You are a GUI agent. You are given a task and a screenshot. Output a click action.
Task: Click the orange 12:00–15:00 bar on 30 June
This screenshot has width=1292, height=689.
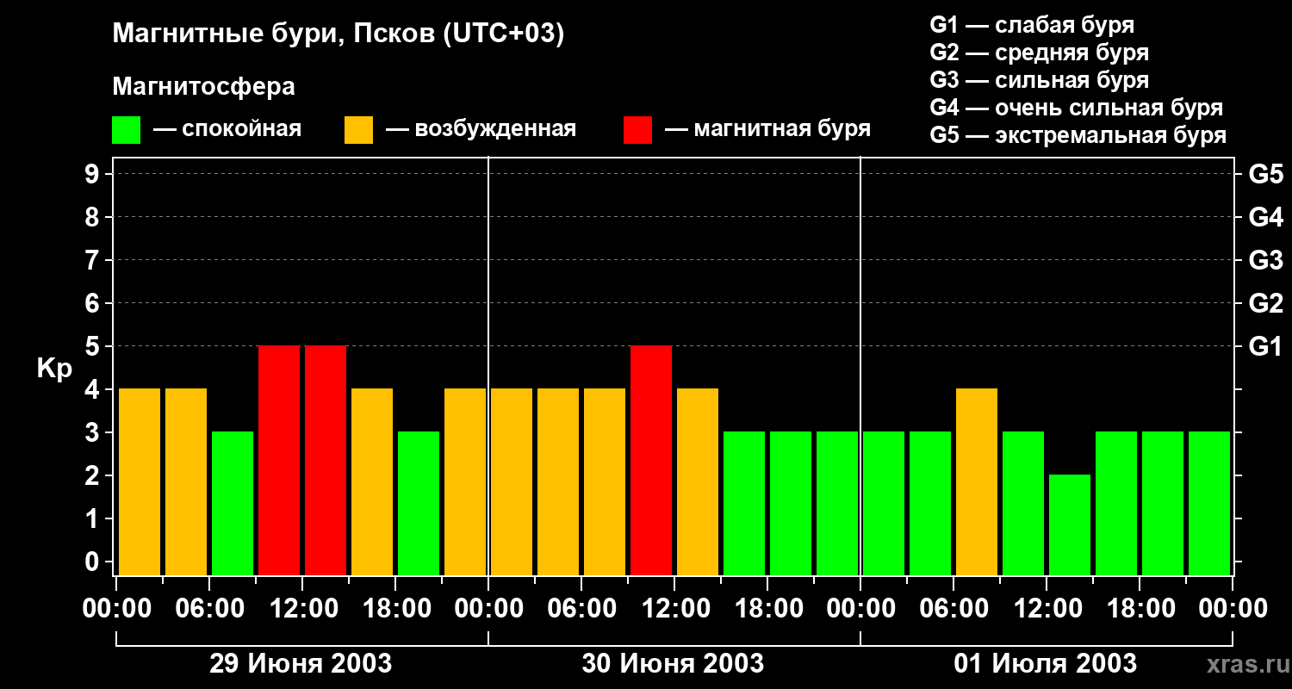pos(698,482)
